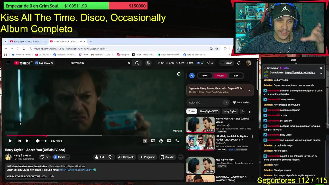The width and height of the screenshot is (329, 185).
Task: Bookmark this page with the star
Action: 217,49
